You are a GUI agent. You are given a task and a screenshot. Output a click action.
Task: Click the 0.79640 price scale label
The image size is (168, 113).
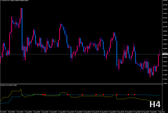click(165, 83)
